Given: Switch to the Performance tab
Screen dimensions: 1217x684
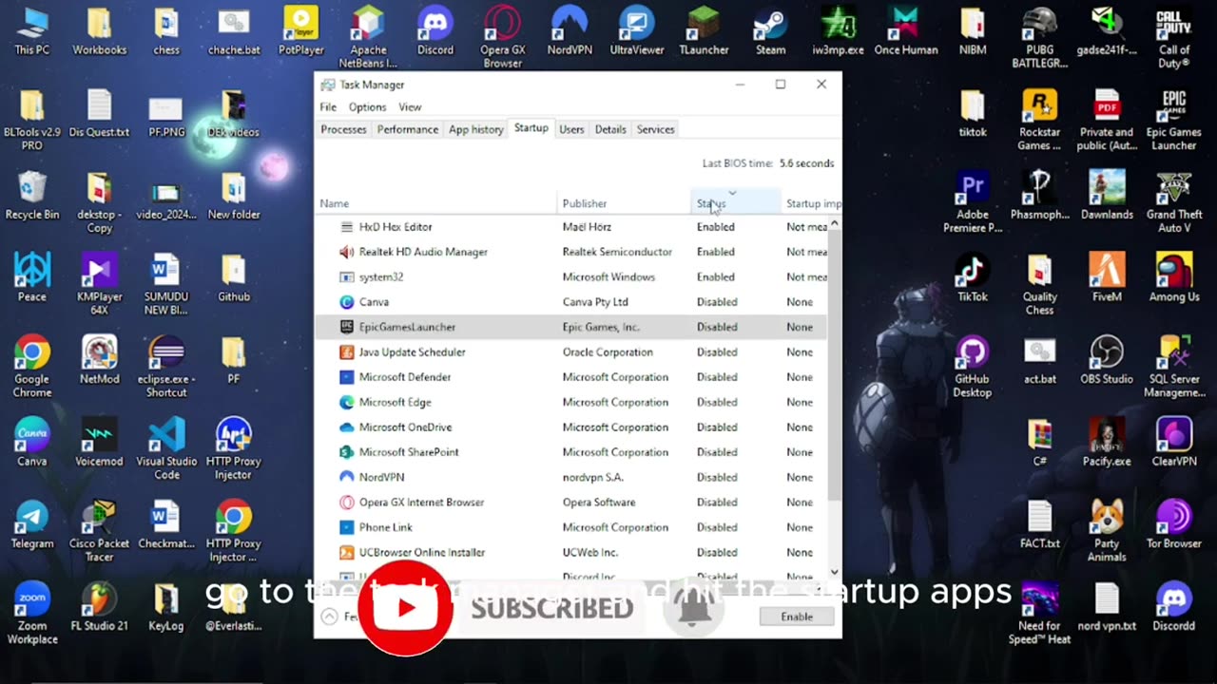Looking at the screenshot, I should [408, 129].
